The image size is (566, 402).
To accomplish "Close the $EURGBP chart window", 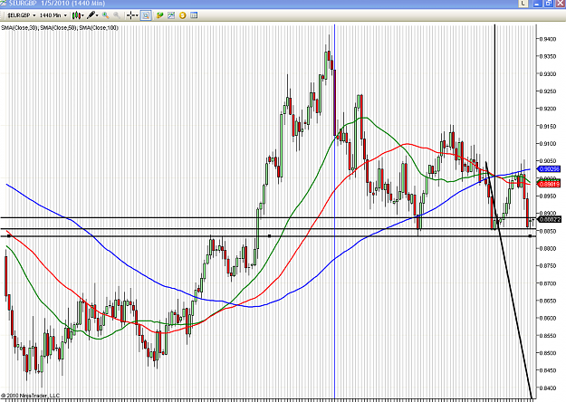I will coord(561,4).
